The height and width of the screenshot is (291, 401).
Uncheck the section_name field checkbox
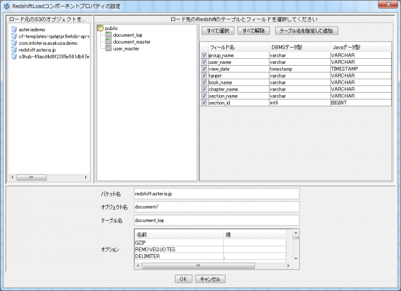[204, 96]
